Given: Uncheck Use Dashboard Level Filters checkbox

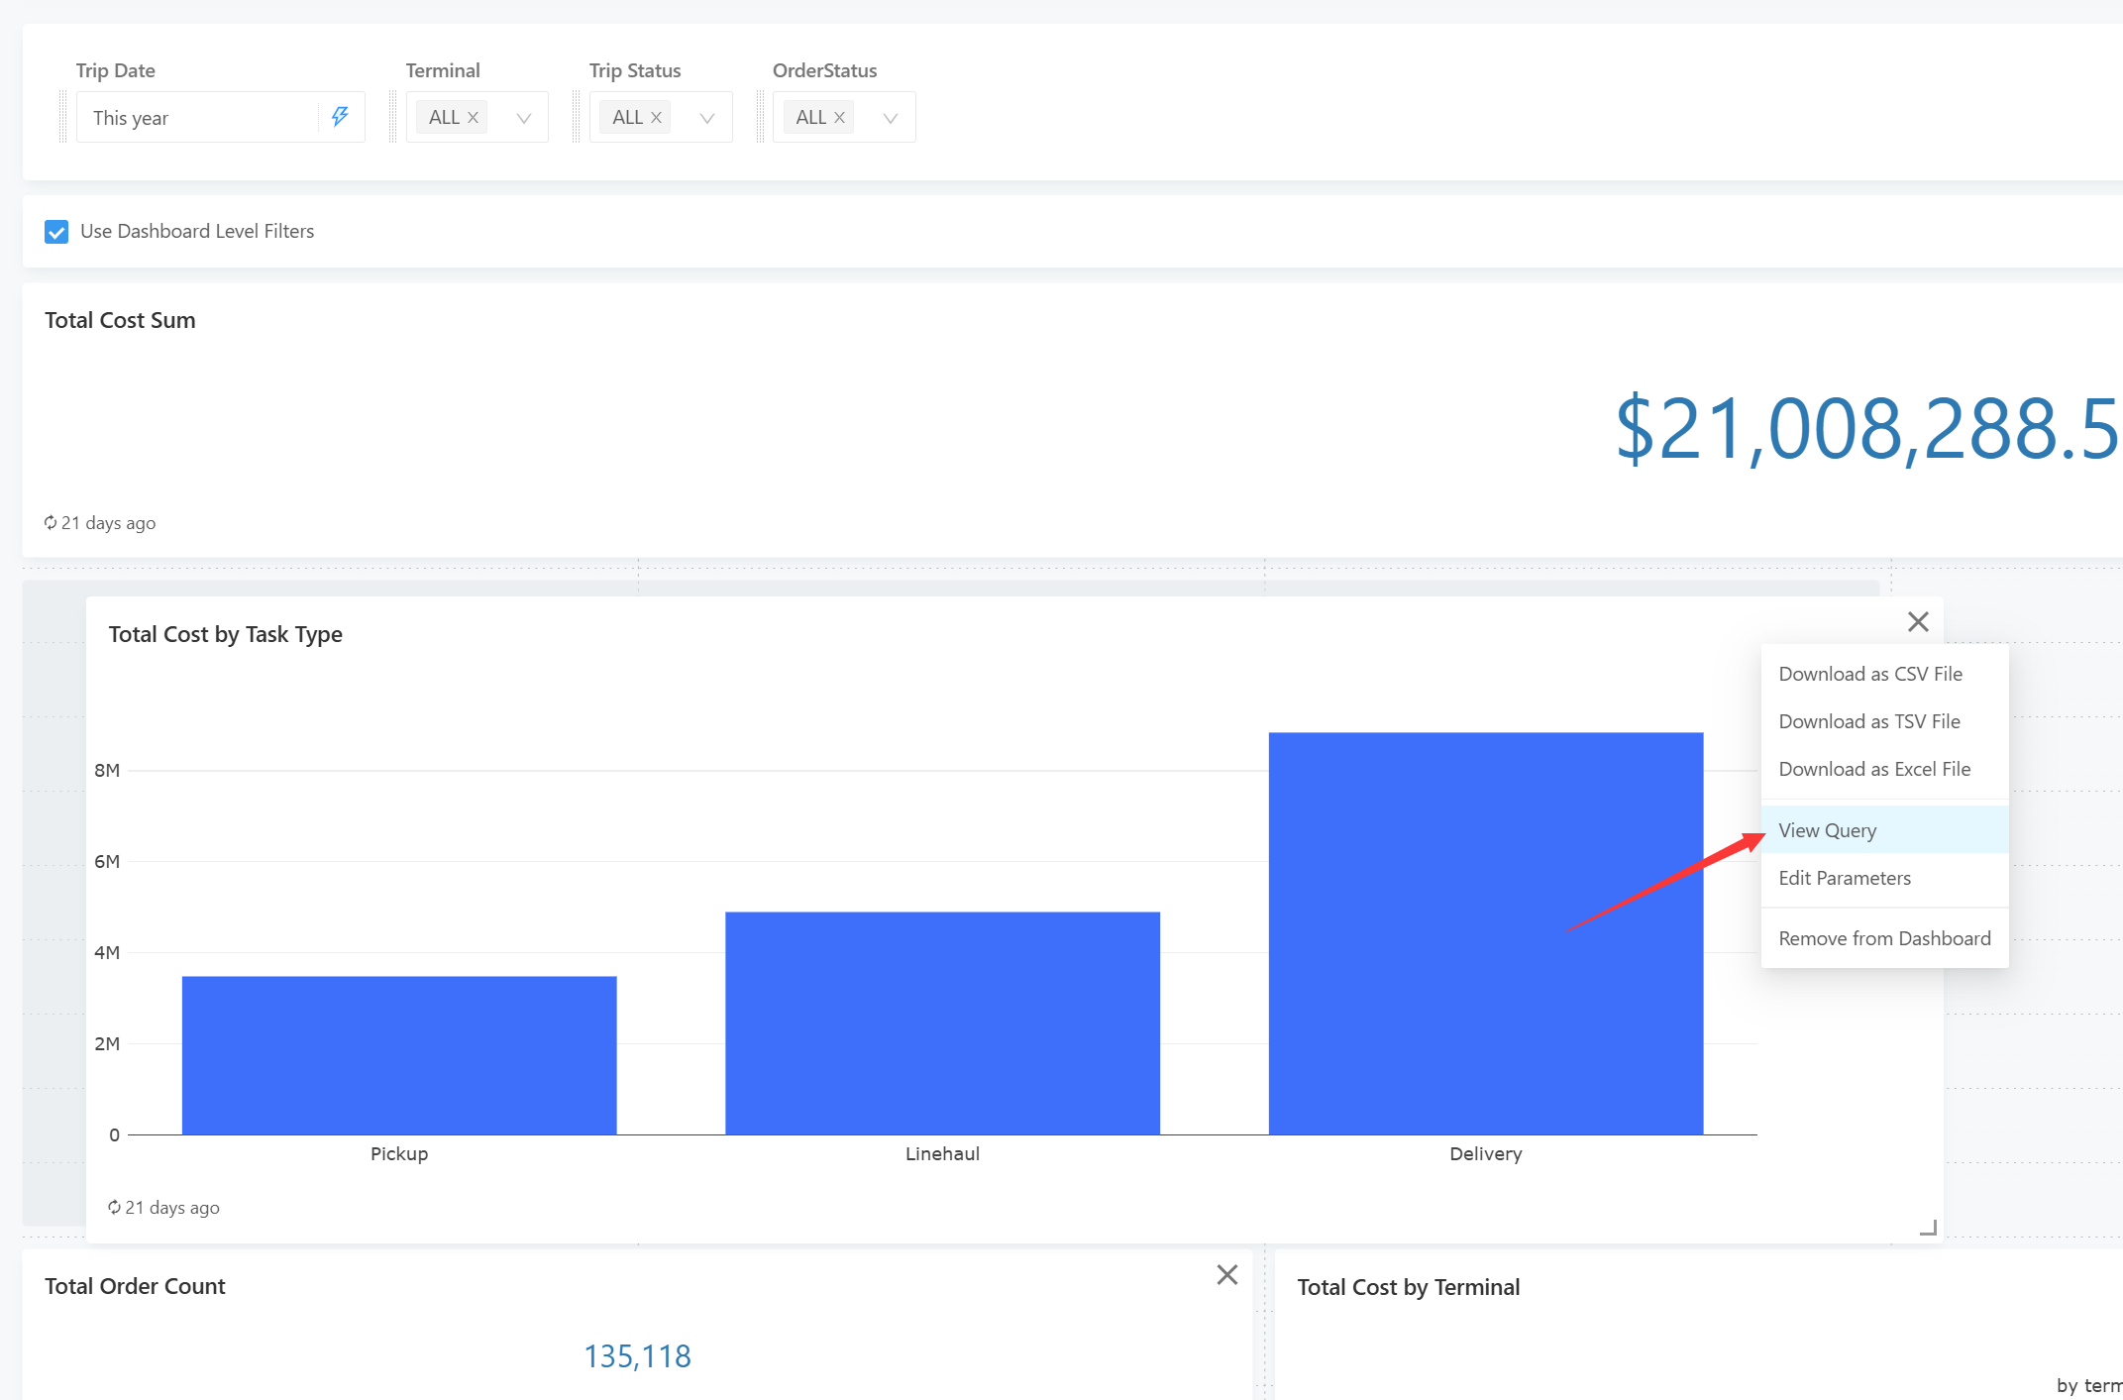Looking at the screenshot, I should (56, 232).
